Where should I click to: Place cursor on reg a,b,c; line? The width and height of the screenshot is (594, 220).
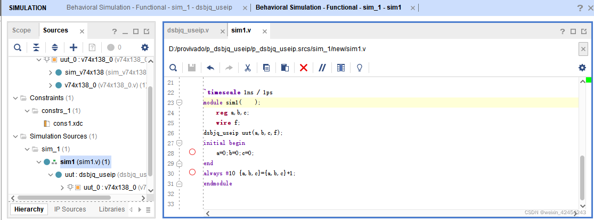(x=232, y=113)
